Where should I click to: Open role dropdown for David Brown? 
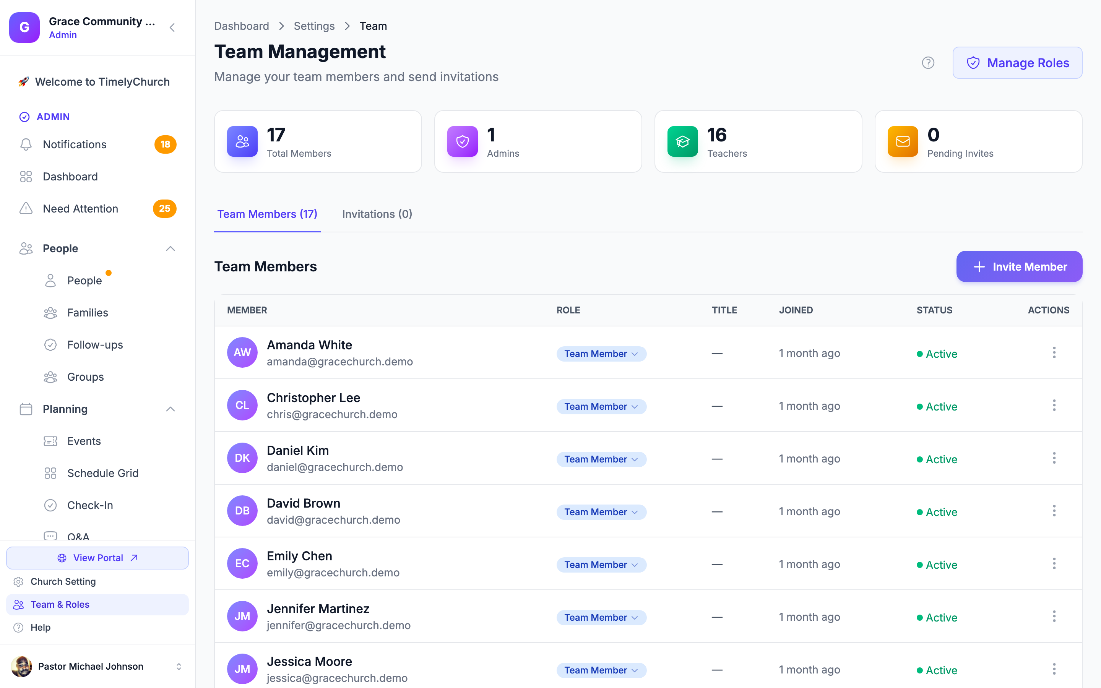coord(601,512)
